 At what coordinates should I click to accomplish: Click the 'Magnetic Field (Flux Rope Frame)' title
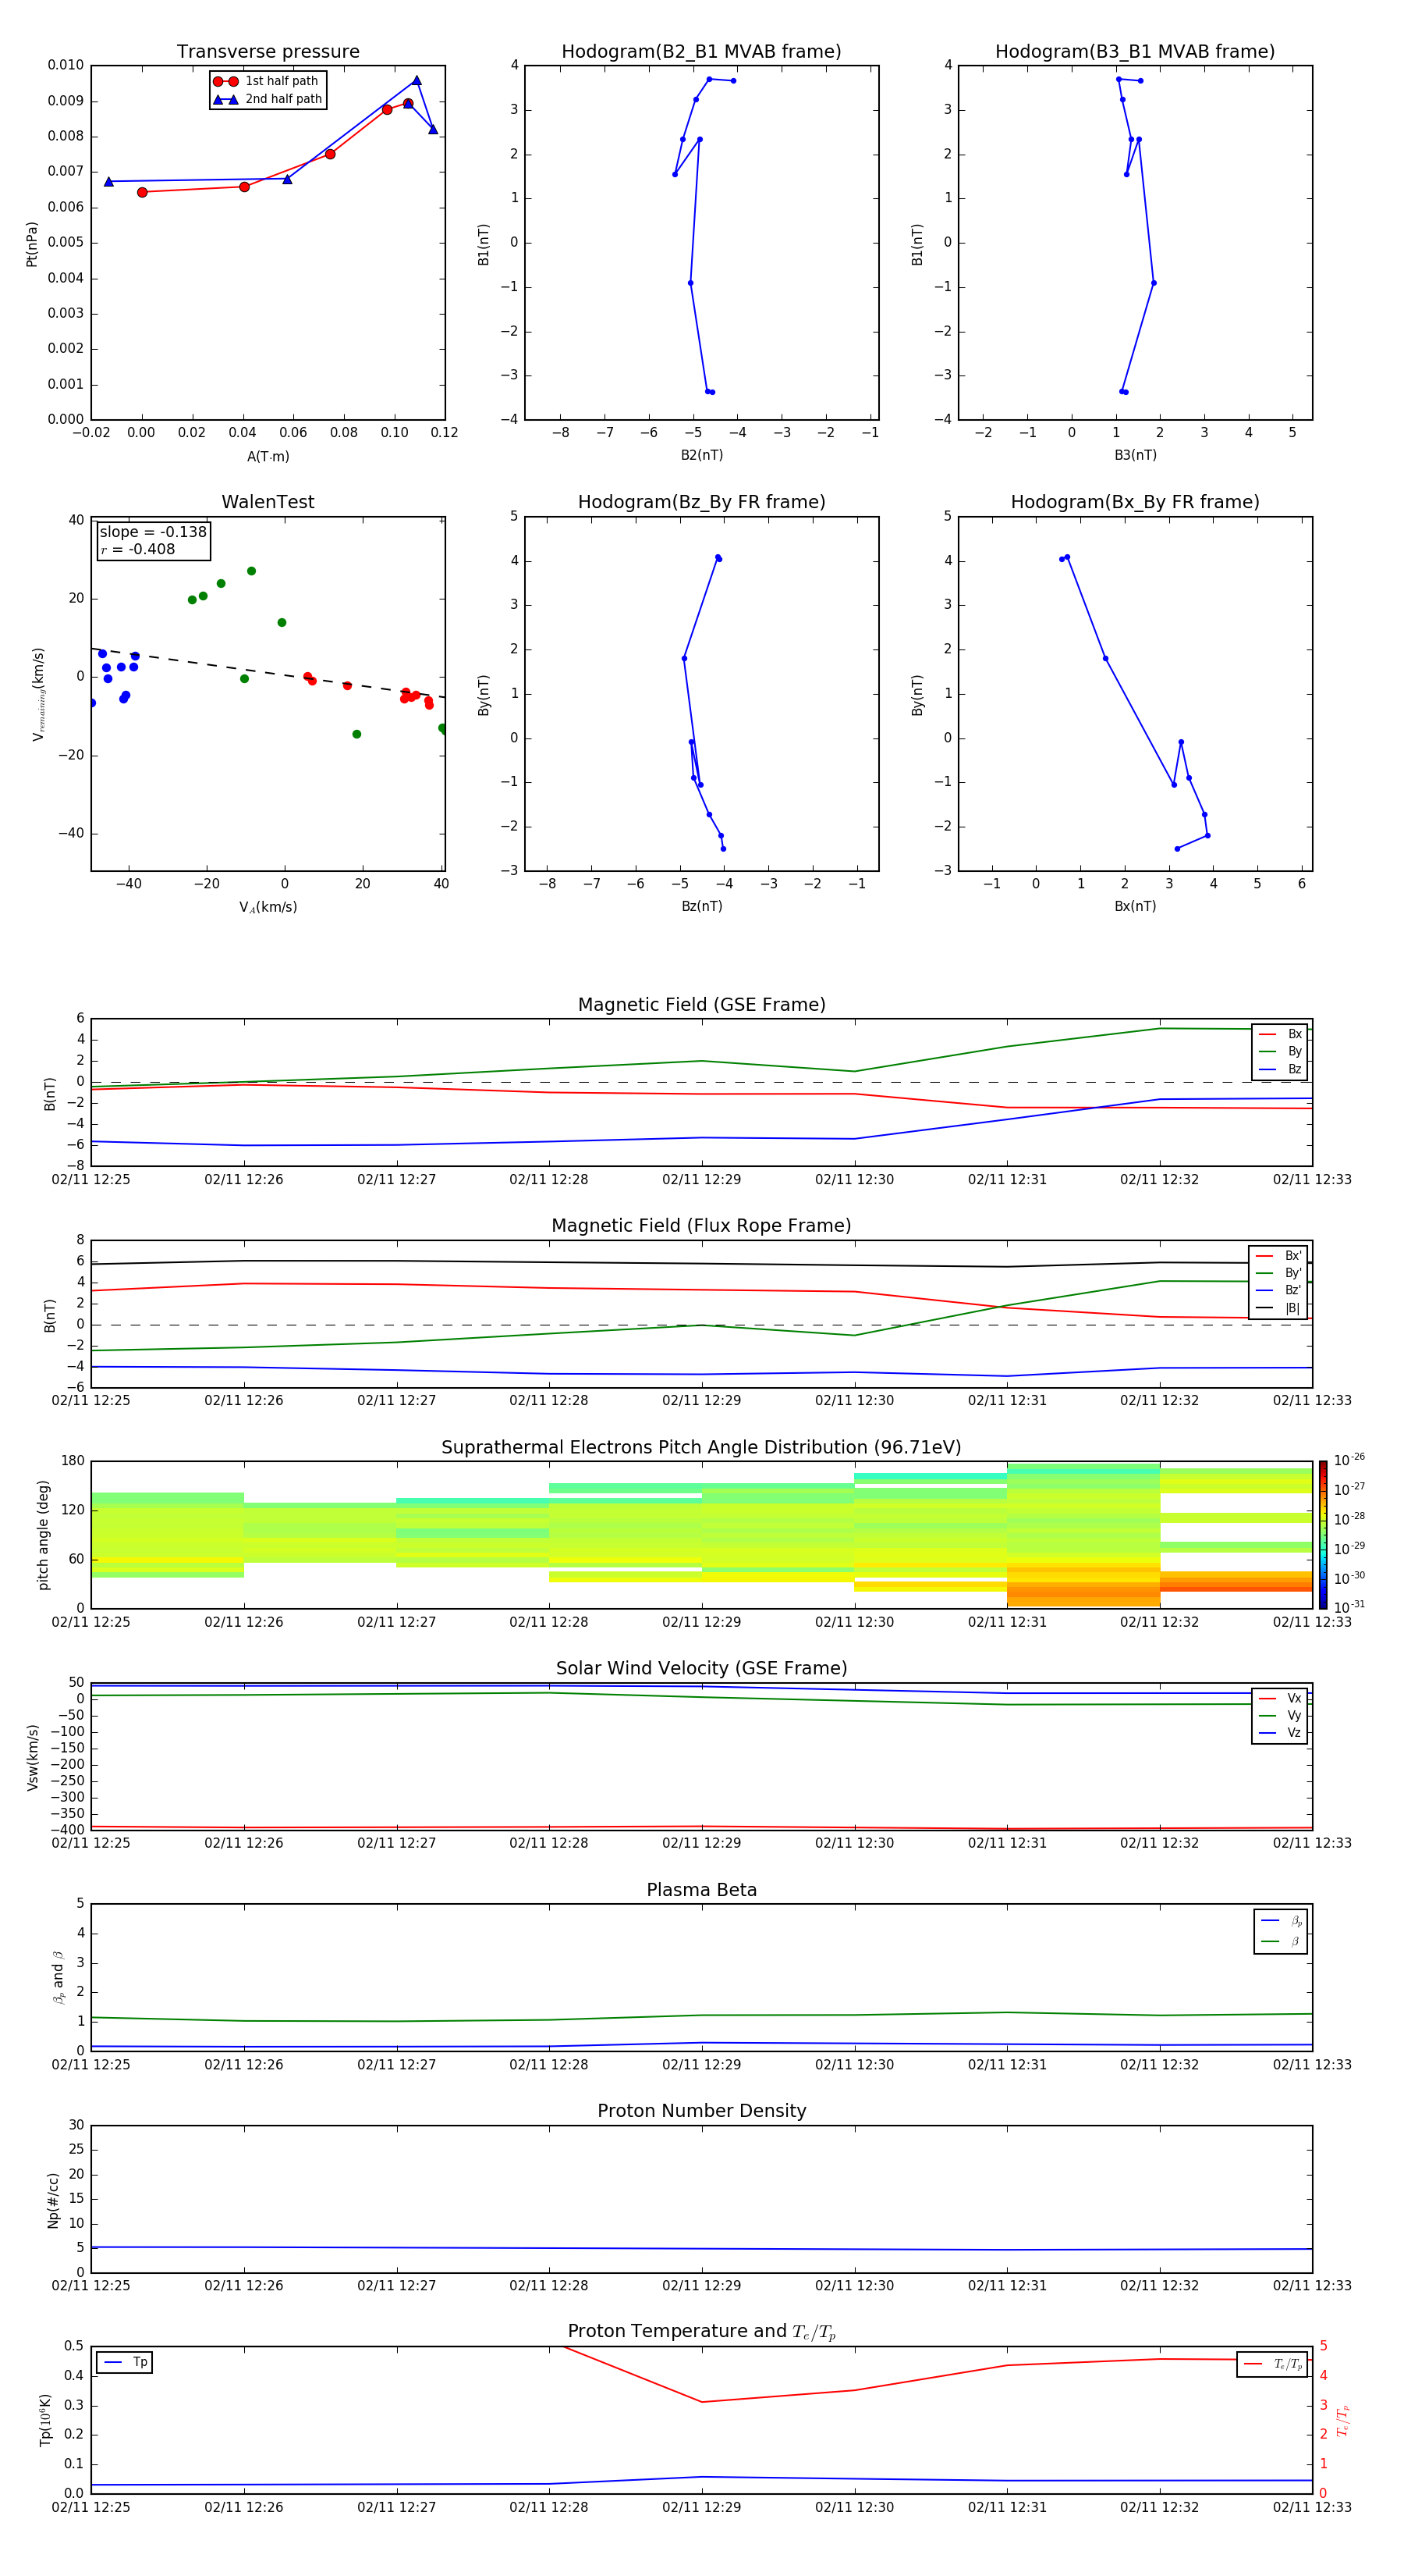click(701, 1226)
